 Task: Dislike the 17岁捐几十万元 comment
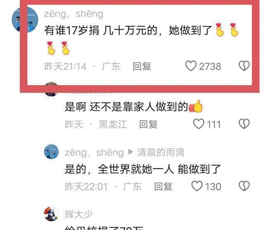pos(244,66)
